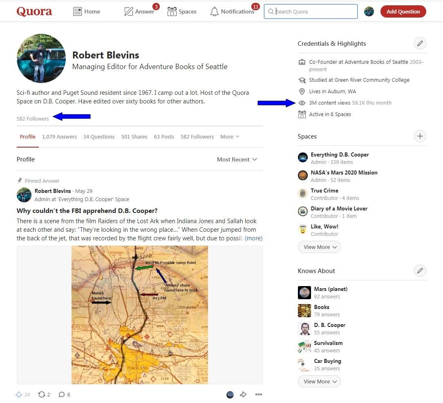Open the Most Recent sort dropdown
Screen dimensions: 443x403
[237, 159]
